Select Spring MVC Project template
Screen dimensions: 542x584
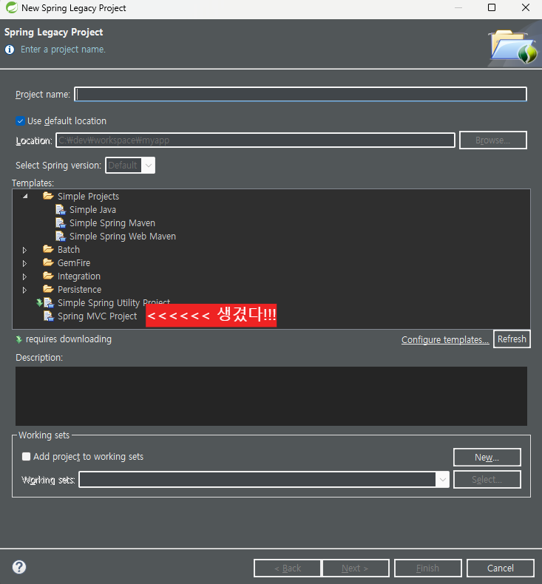click(x=97, y=316)
